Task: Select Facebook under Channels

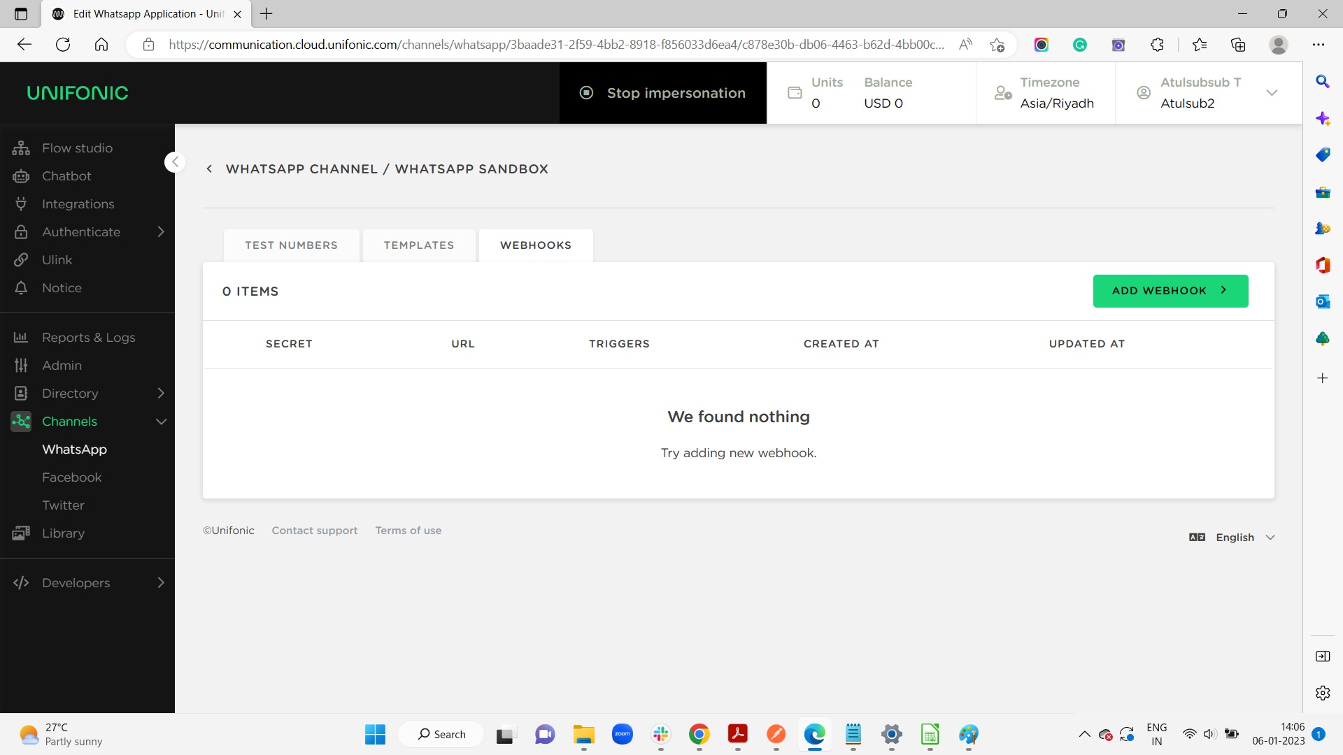Action: tap(71, 477)
